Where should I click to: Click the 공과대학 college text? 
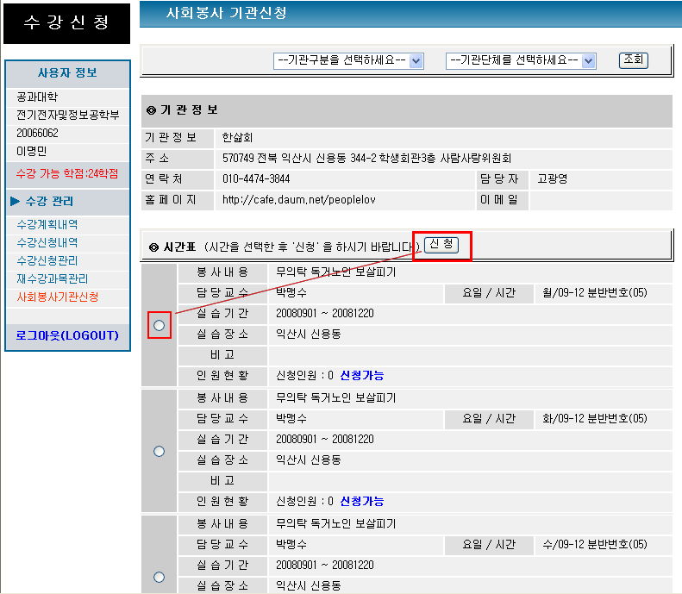tap(37, 97)
